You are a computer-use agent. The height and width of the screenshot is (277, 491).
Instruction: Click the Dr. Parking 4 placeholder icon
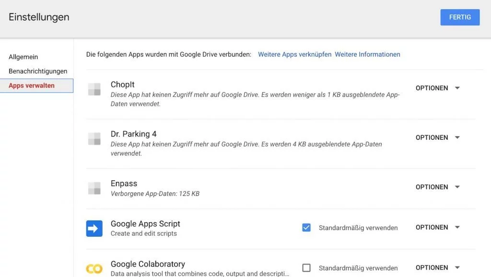94,139
